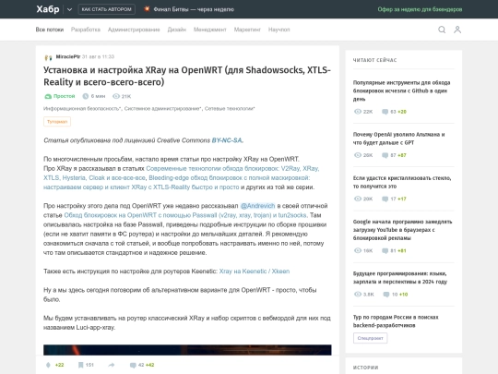
Task: Switch to the Администрирование flow
Action: point(134,30)
